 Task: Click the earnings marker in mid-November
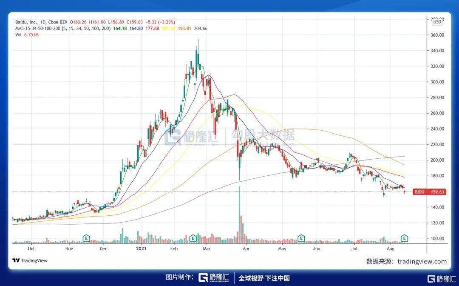click(x=87, y=237)
